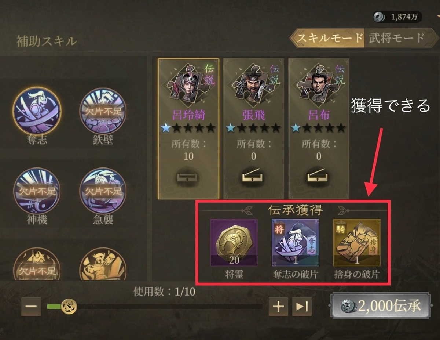Screen dimensions: 440x340
Task: Switch to 武将モード tab
Action: point(397,38)
